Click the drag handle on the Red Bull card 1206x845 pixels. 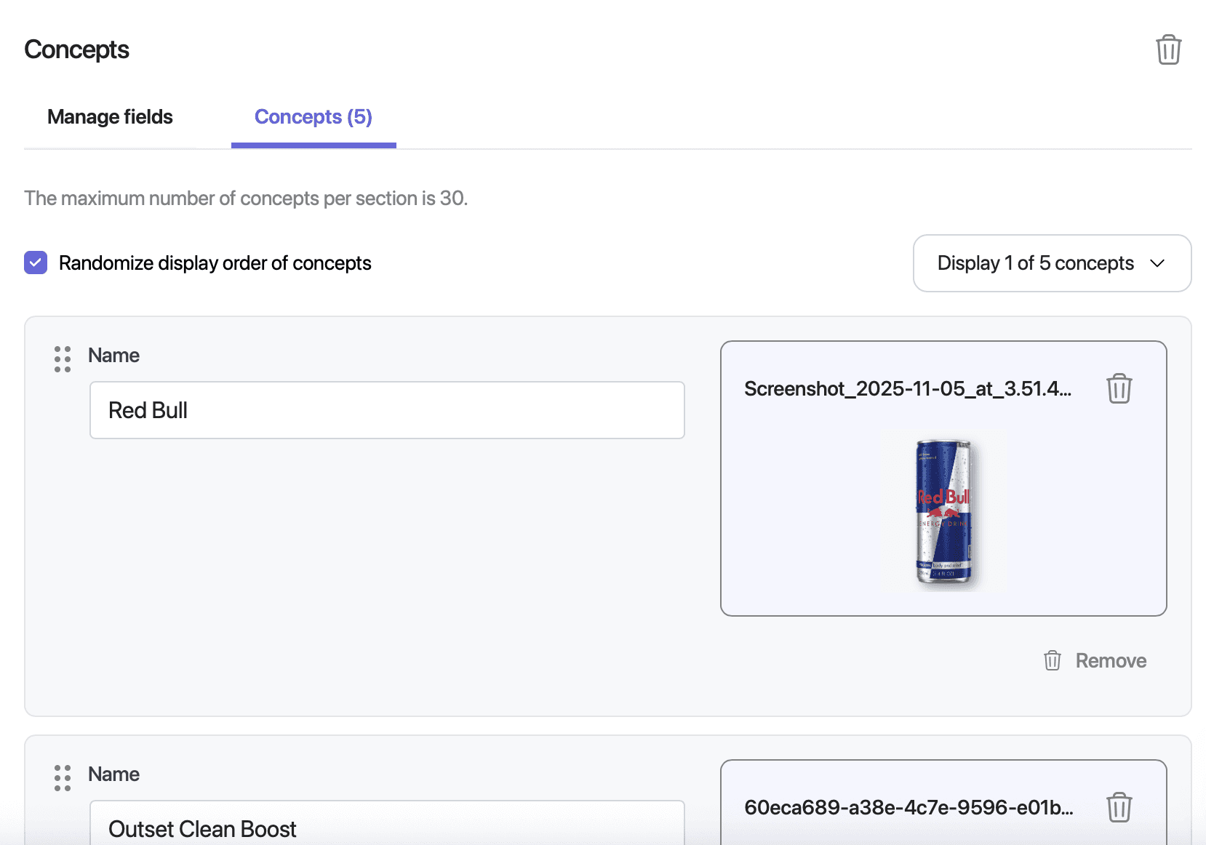point(63,358)
